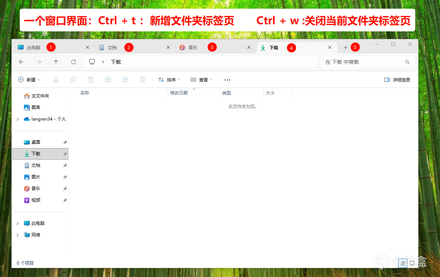Switch to the 文档 tab
This screenshot has height=277, width=440.
135,47
